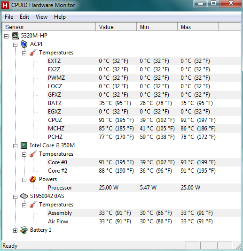This screenshot has width=243, height=251.
Task: Click the Value column header
Action: (116, 27)
